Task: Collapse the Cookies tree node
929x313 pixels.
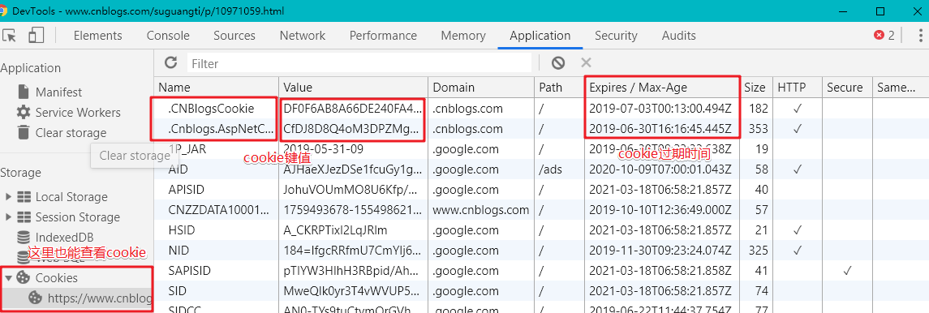Action: (7, 277)
